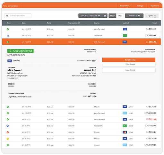Viewport: 164px width, 155px height.
Task: Sort by the Date column header
Action: pos(24,23)
